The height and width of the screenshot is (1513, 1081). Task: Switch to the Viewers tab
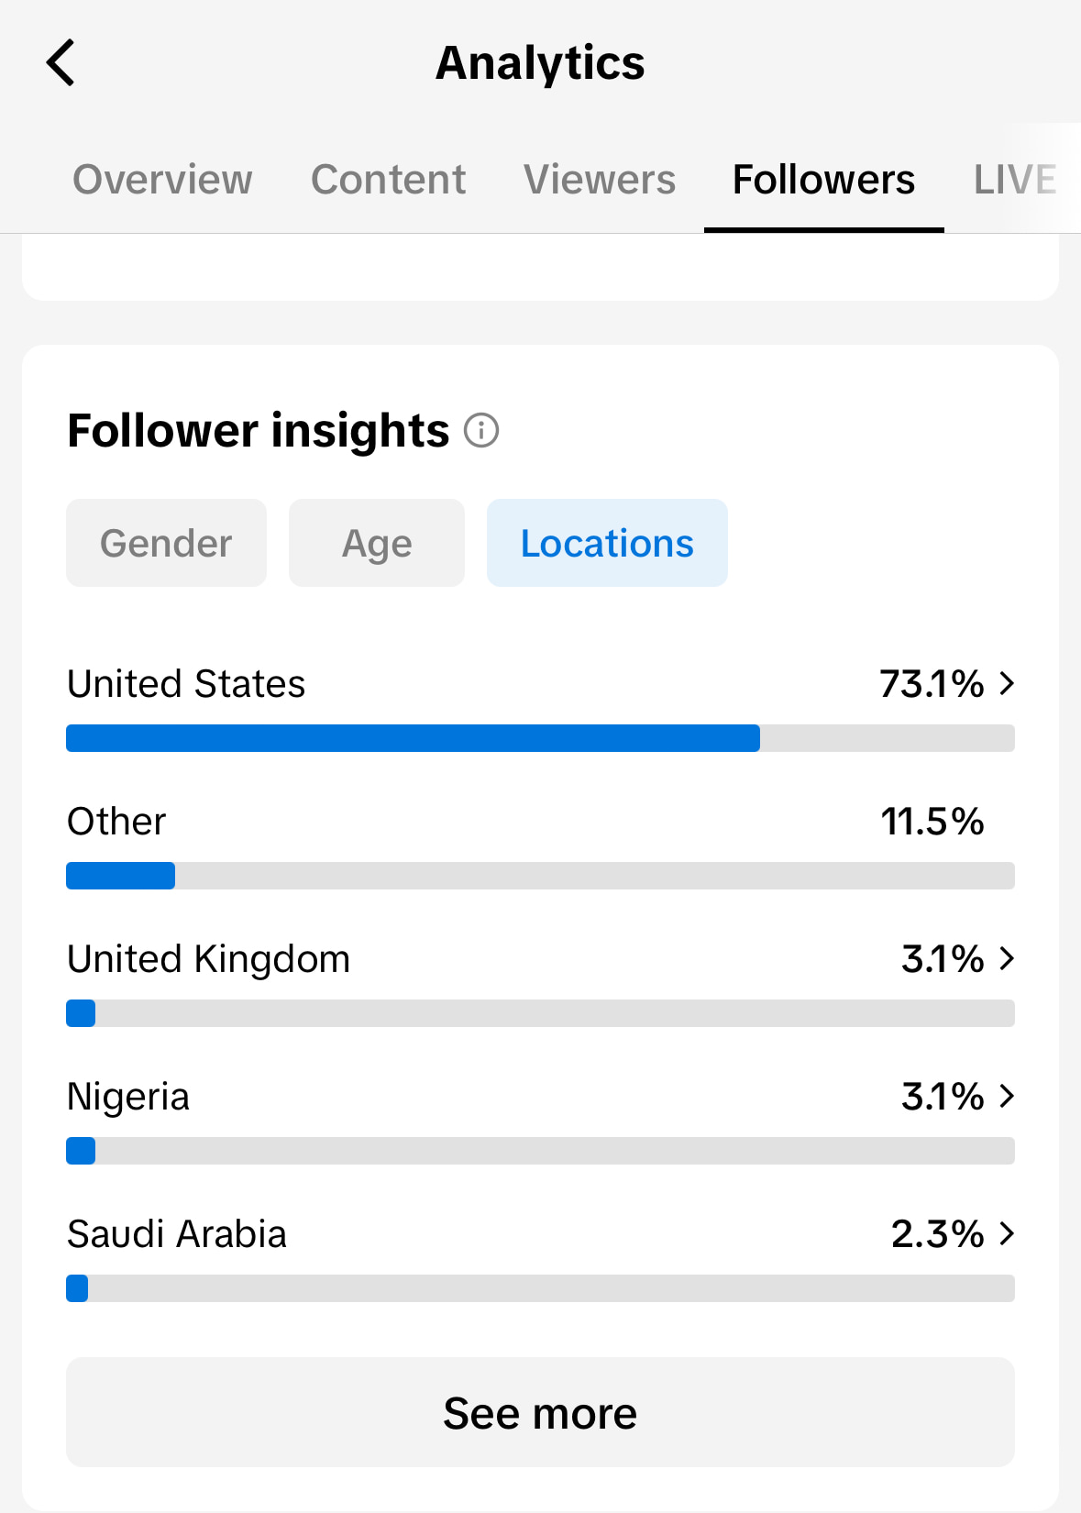coord(599,180)
